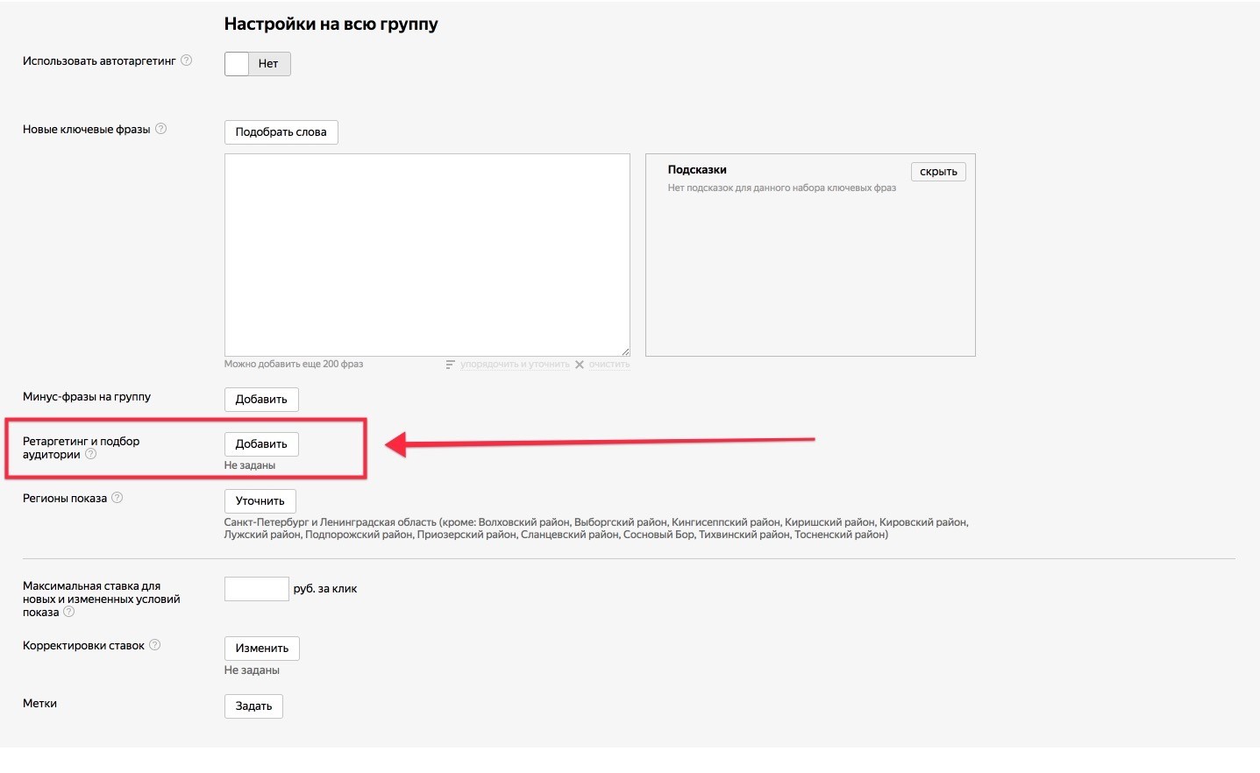Grab the textarea resize handle corner
Image resolution: width=1260 pixels, height=773 pixels.
(x=625, y=351)
